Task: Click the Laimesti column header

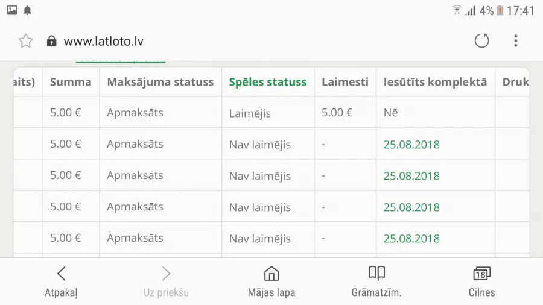Action: [345, 82]
